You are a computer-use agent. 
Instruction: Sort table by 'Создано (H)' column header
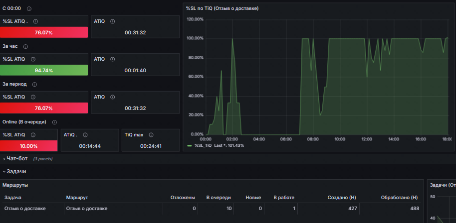(342, 198)
